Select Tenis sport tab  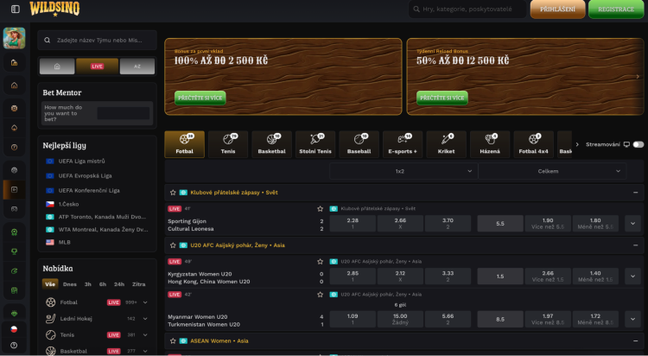coord(228,144)
